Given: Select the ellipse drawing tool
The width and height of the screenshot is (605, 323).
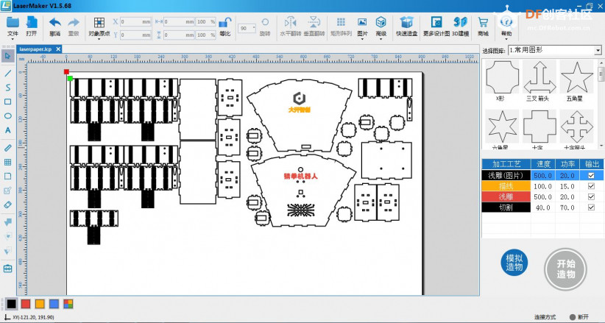Looking at the screenshot, I should click(x=7, y=116).
